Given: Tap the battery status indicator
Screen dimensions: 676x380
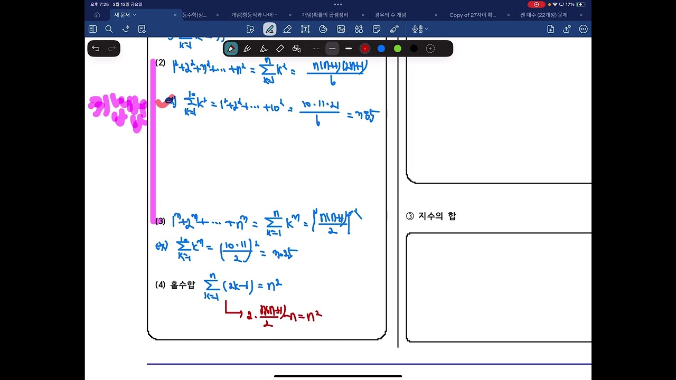Looking at the screenshot, I should tap(581, 4).
